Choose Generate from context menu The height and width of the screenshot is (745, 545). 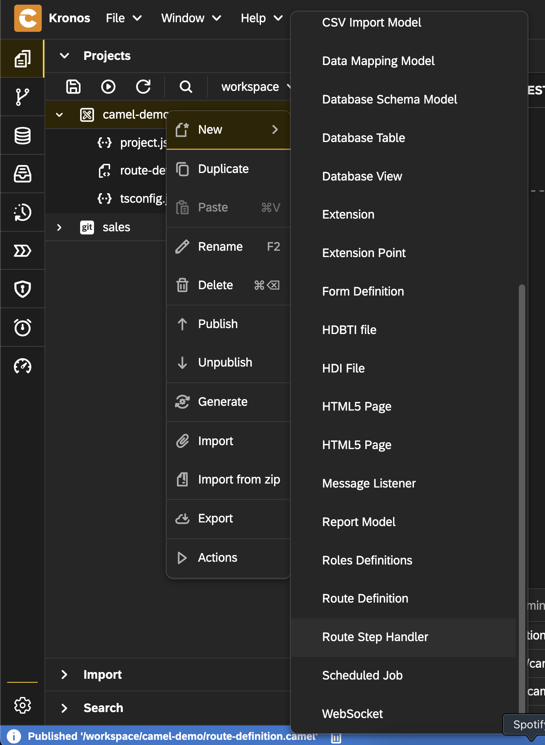coord(228,402)
